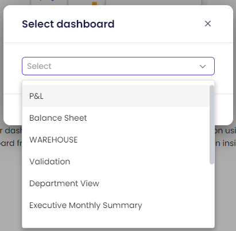Screen dimensions: 236x231
Task: Close the Select dashboard dialog
Action: tap(208, 24)
